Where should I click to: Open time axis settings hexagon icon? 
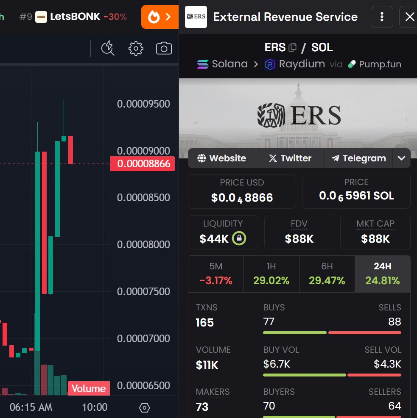144,407
